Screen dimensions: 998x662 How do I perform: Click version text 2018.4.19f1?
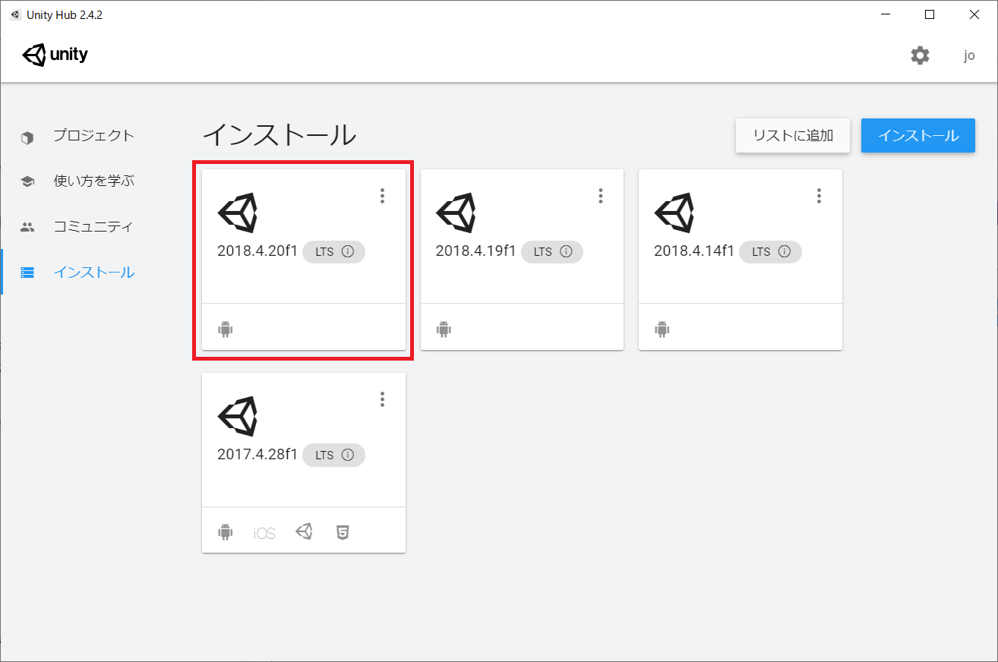tap(475, 251)
